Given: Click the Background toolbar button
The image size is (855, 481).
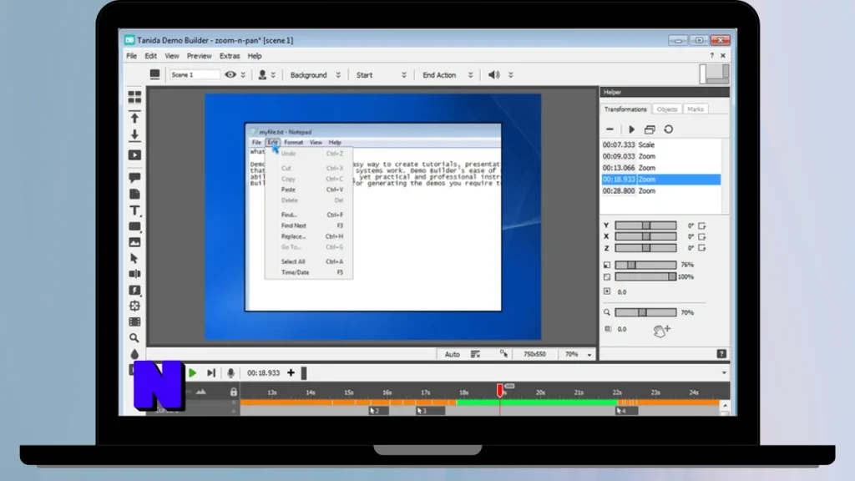Looking at the screenshot, I should coord(309,74).
